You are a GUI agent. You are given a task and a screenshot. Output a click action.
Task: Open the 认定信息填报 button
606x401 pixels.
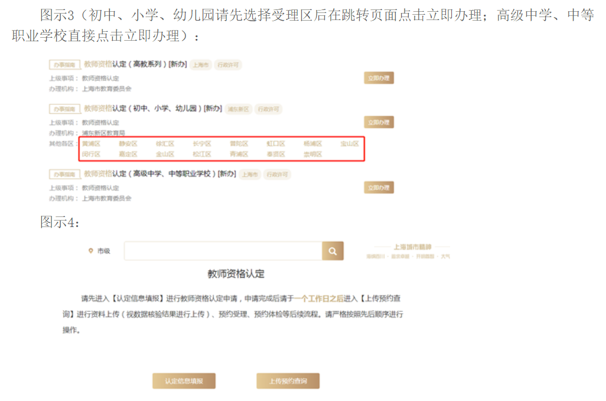point(184,381)
